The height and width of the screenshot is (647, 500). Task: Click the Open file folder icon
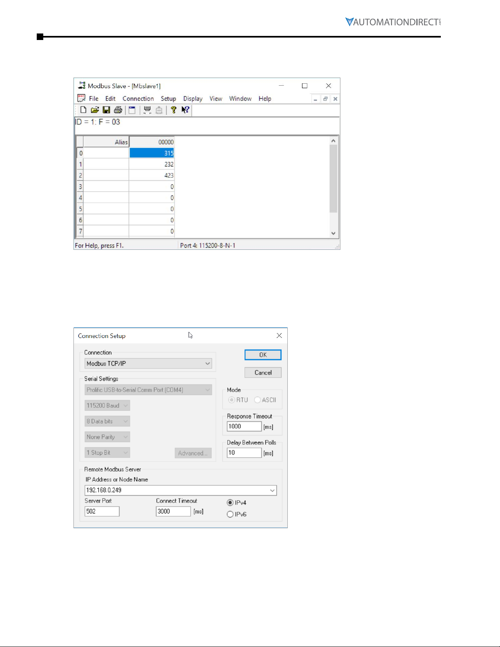tap(95, 110)
